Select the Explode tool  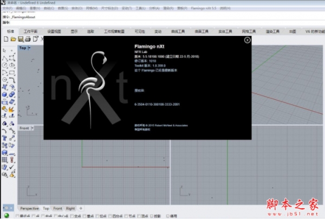(11, 109)
